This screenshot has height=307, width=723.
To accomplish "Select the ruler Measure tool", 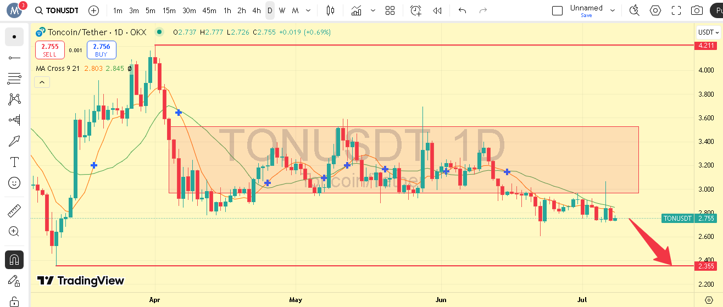I will point(14,210).
